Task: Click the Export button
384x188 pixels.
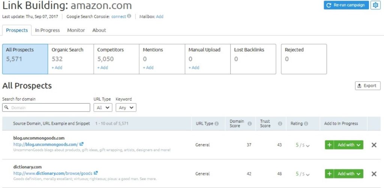Action: point(368,86)
